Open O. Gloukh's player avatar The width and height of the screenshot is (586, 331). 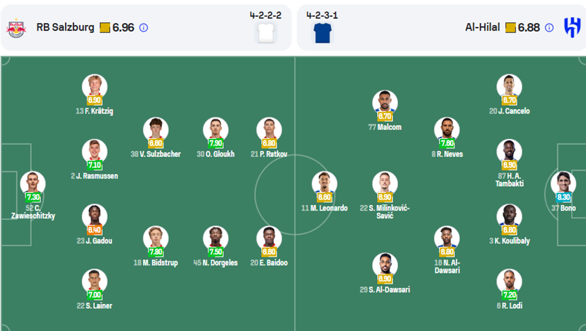tap(215, 130)
